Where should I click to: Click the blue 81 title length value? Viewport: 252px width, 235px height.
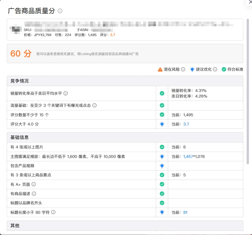click(x=185, y=212)
